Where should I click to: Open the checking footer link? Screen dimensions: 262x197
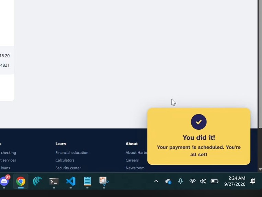(x=8, y=153)
